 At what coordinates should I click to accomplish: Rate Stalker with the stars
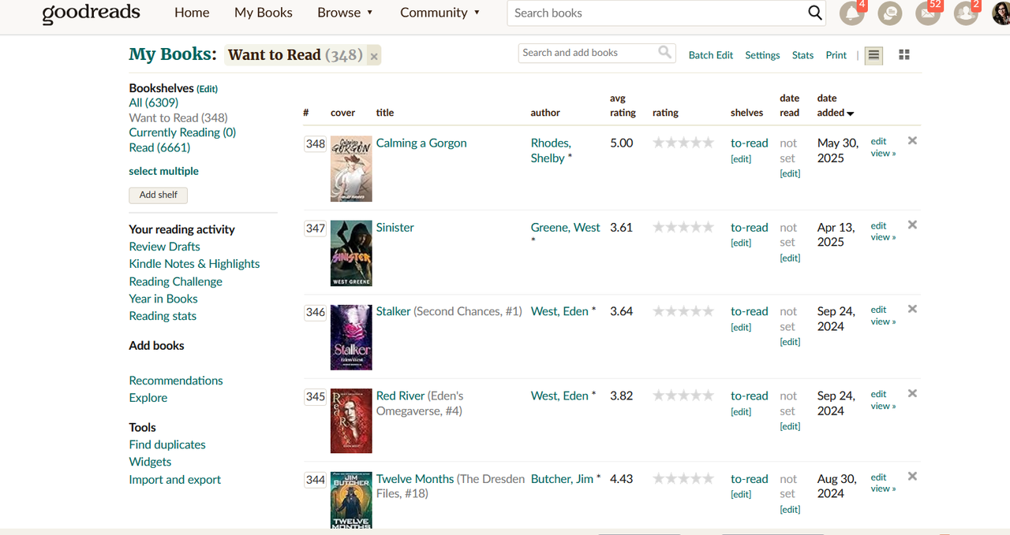coord(683,311)
